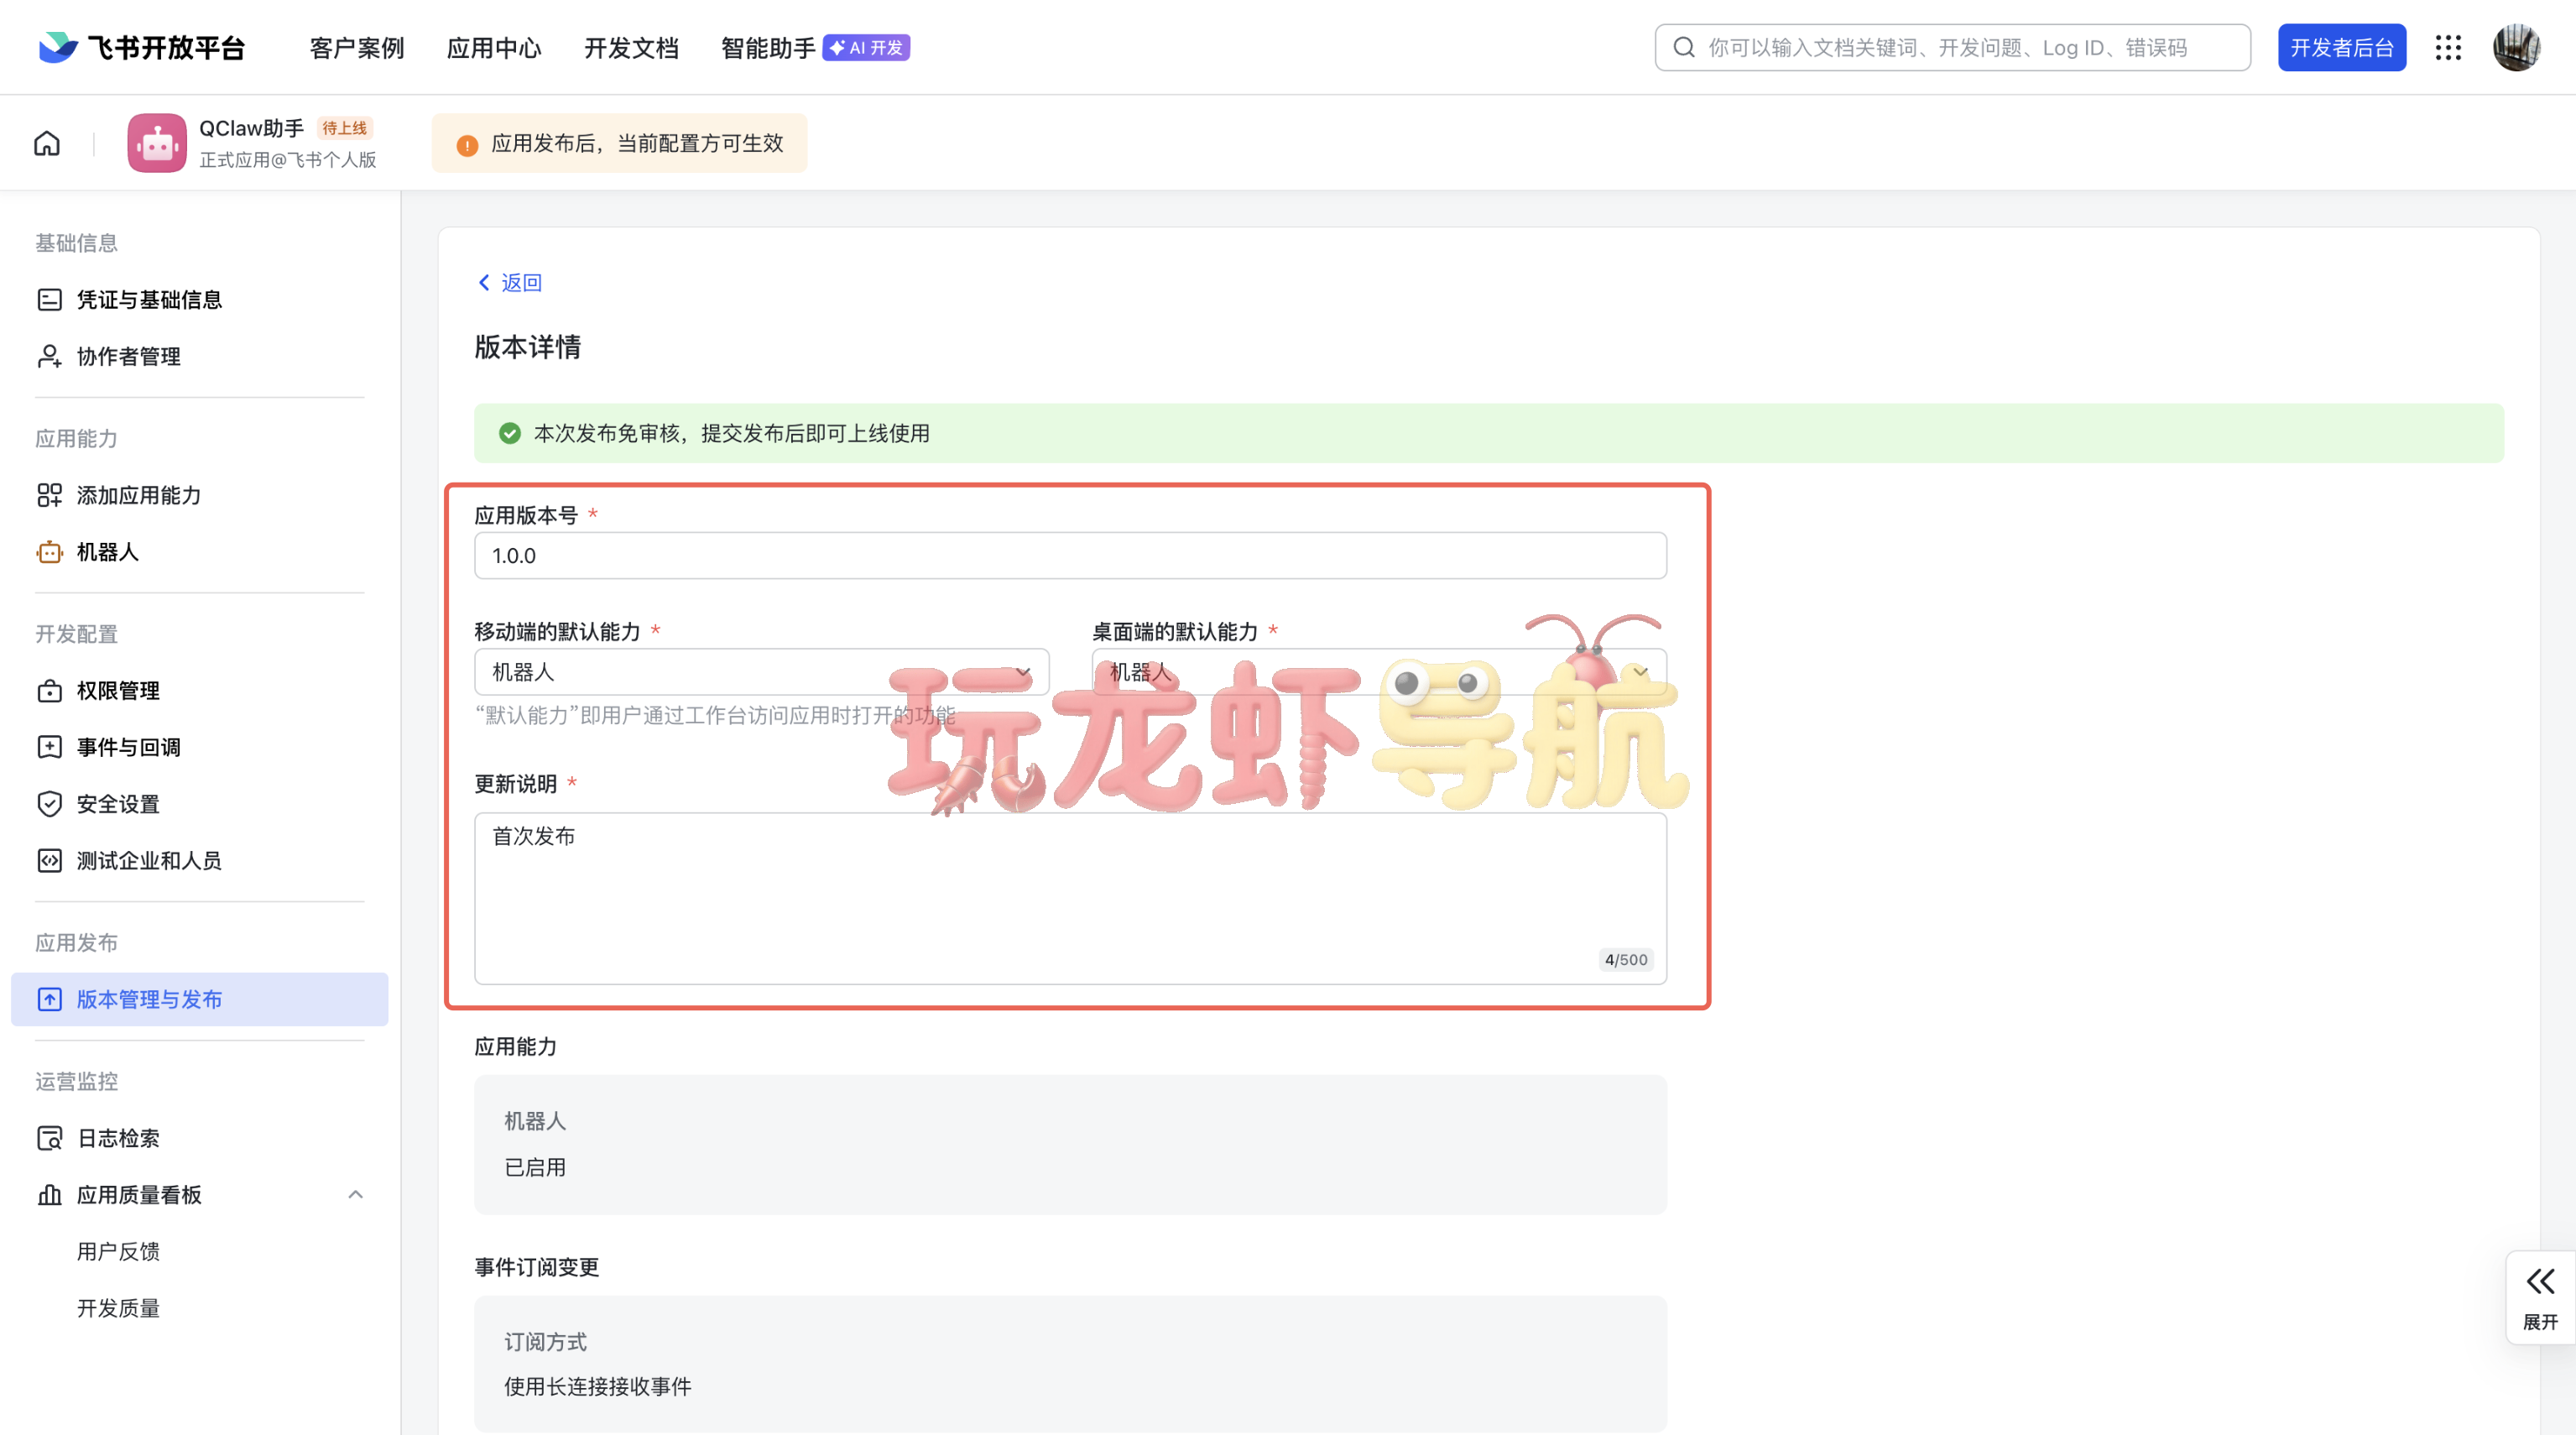2576x1435 pixels.
Task: Click the 本次发布免审核 banner text
Action: [731, 433]
